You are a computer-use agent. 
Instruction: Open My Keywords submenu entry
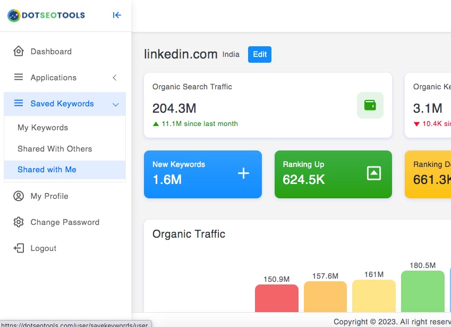pyautogui.click(x=65, y=128)
